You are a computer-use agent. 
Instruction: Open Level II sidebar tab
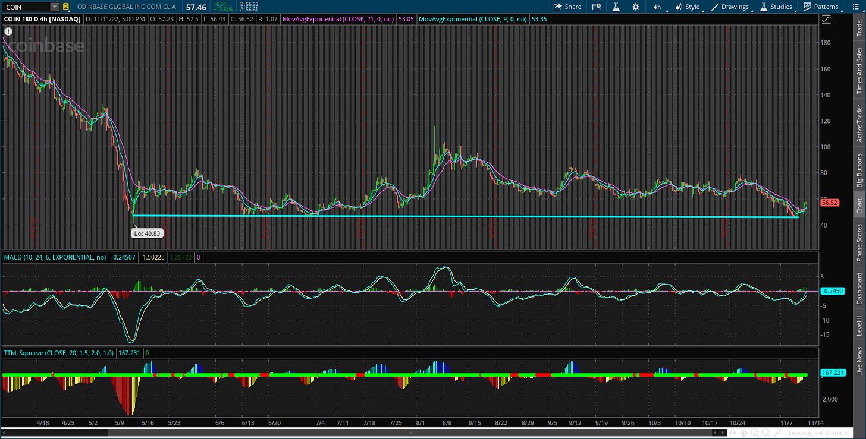point(859,327)
